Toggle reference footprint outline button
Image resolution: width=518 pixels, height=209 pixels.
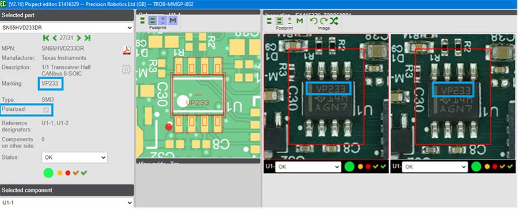(153, 21)
